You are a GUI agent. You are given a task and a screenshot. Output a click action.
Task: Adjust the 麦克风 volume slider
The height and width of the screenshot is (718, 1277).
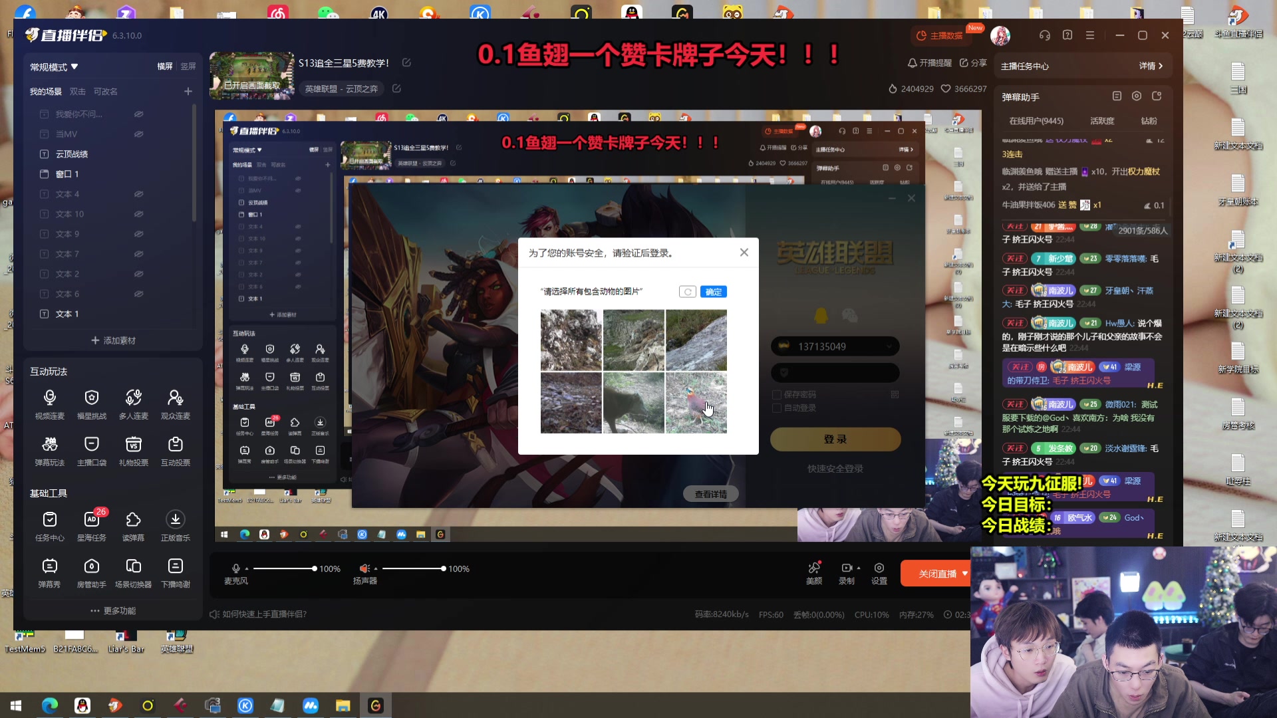click(284, 568)
